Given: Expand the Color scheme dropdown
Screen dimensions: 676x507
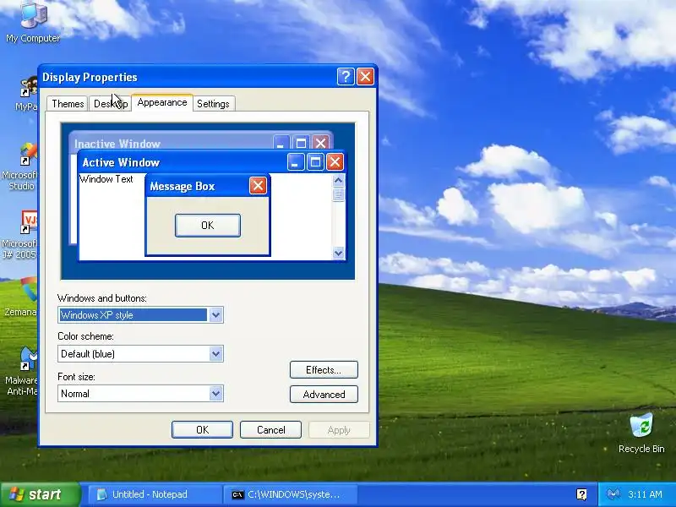Looking at the screenshot, I should pos(216,354).
